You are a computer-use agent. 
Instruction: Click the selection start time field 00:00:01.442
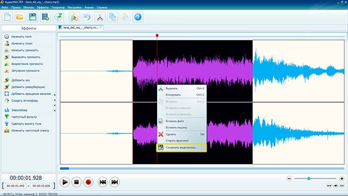15,186
